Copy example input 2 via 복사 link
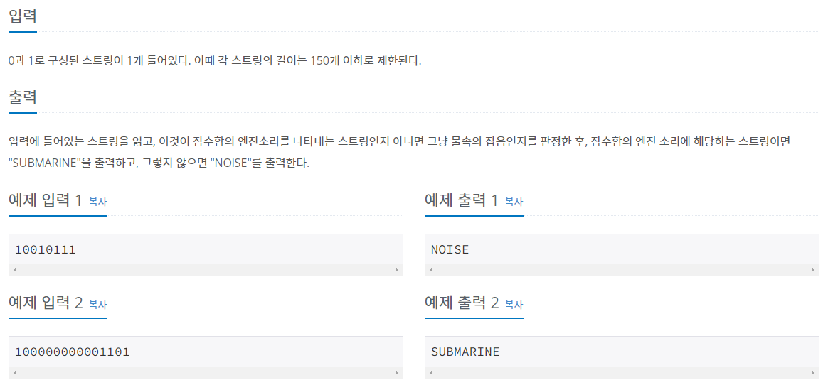This screenshot has width=828, height=390. tap(97, 304)
